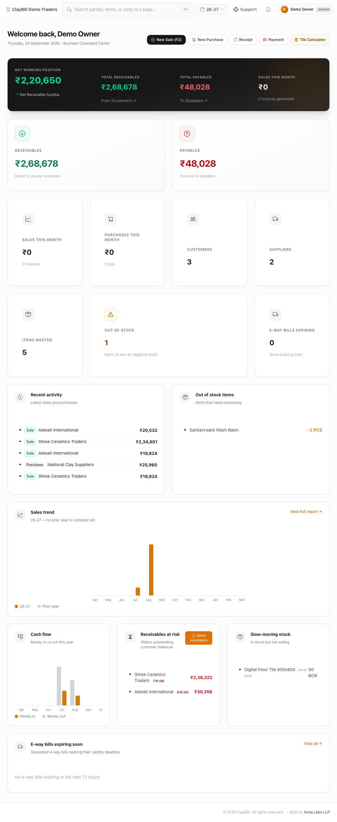Image resolution: width=337 pixels, height=822 pixels.
Task: Click the tall Aug bar in Sales trend
Action: (x=151, y=570)
